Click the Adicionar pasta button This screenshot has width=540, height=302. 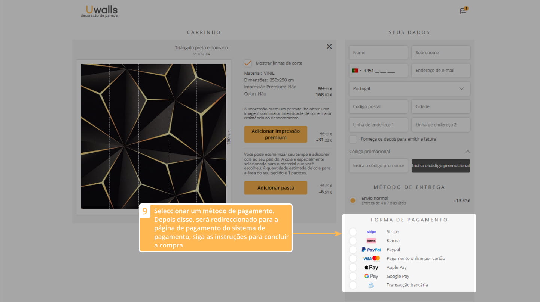pos(275,188)
